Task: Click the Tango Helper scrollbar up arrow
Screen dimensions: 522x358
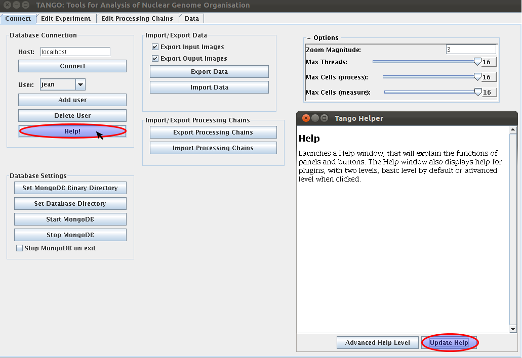Action: coord(513,129)
